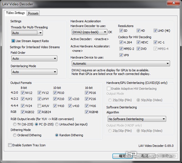
Task: Select TV (16-235) RGB output level
Action: click(x=15, y=124)
